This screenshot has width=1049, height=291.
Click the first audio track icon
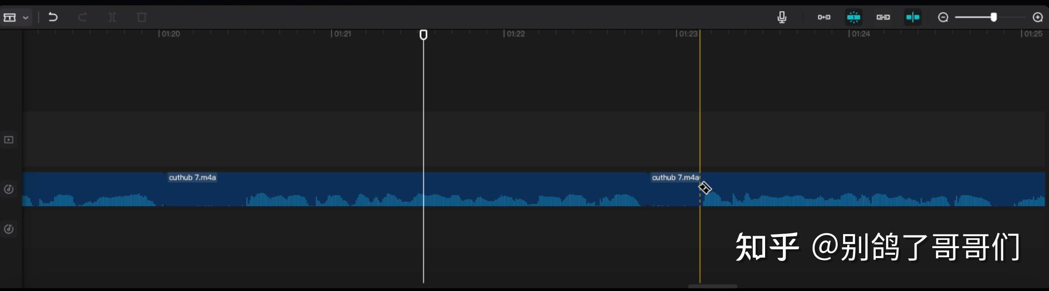[9, 189]
